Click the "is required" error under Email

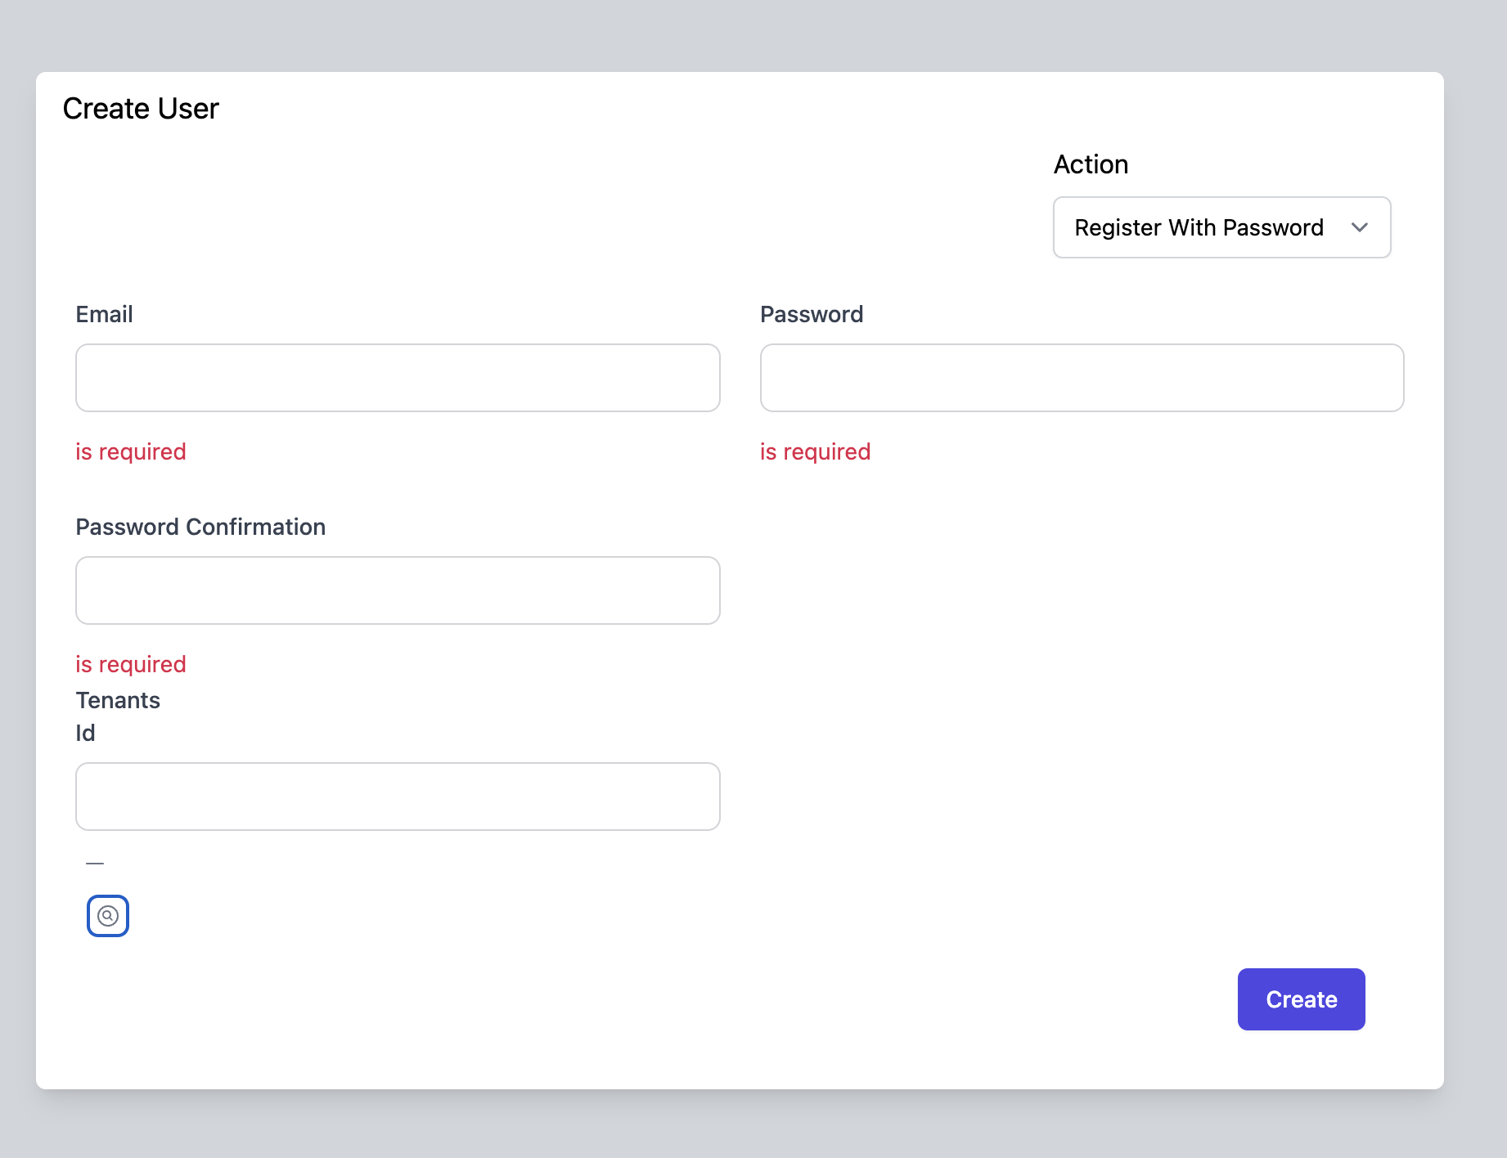click(x=131, y=451)
